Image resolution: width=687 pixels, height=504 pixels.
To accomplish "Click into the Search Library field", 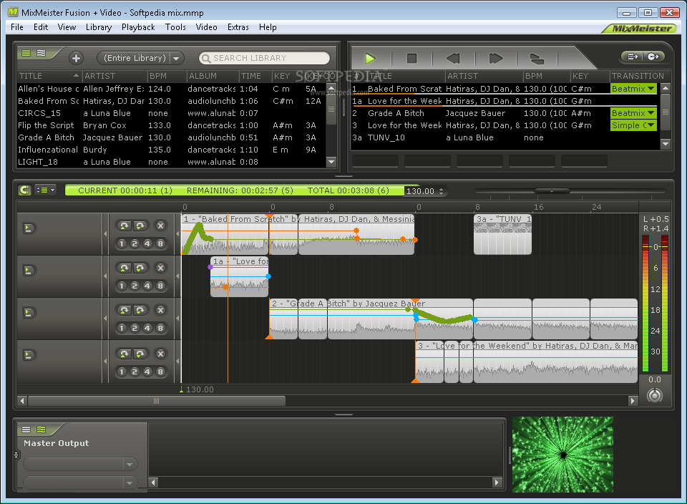I will pyautogui.click(x=264, y=58).
